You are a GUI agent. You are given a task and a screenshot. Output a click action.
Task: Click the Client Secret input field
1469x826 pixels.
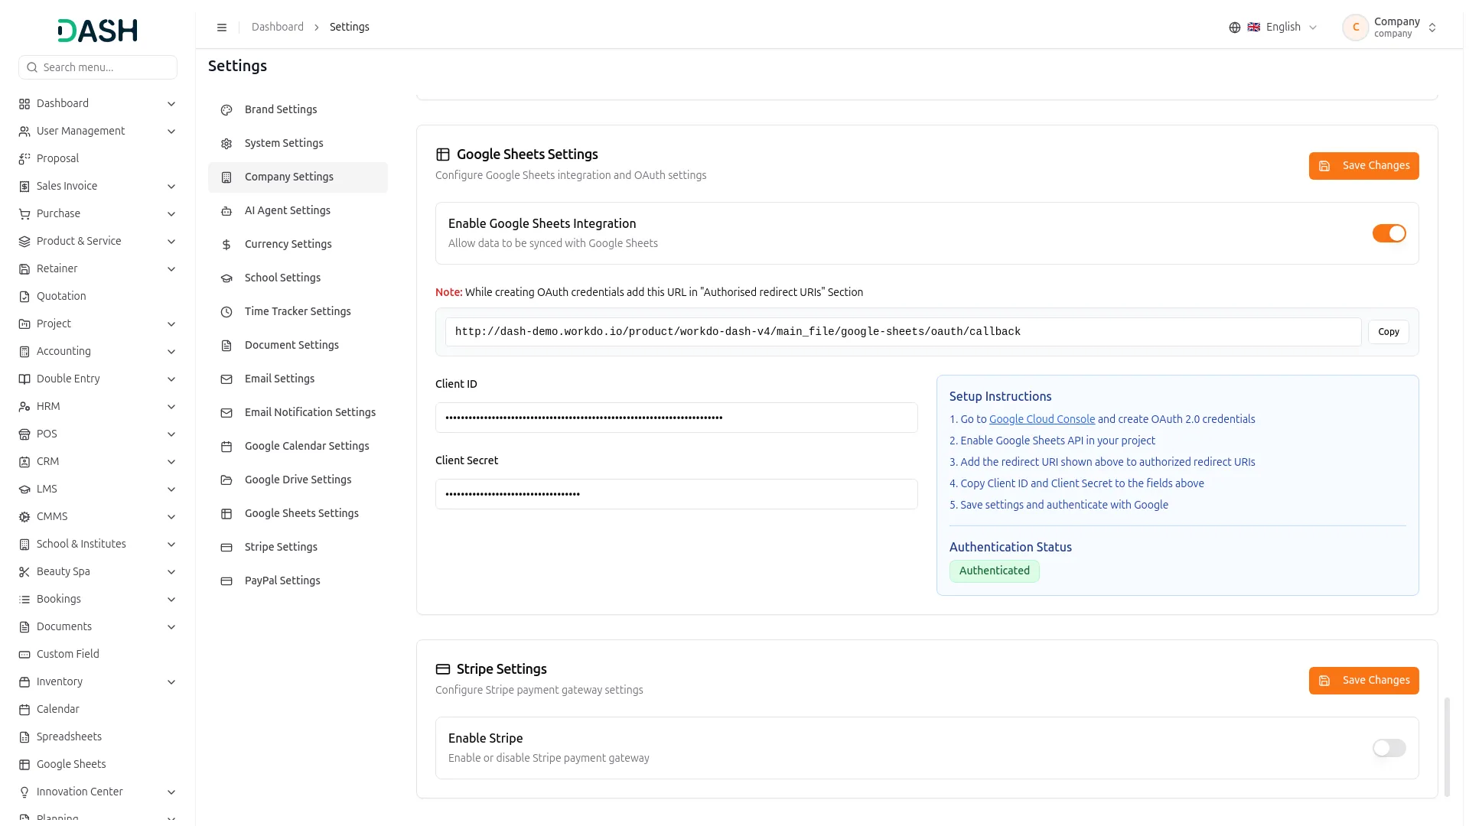pyautogui.click(x=676, y=494)
